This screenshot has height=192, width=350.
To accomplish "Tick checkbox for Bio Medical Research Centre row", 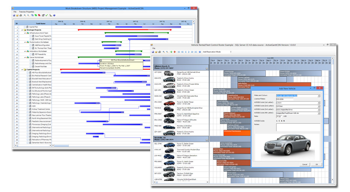I will coord(28,76).
